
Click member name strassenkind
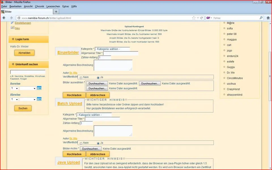(235, 95)
